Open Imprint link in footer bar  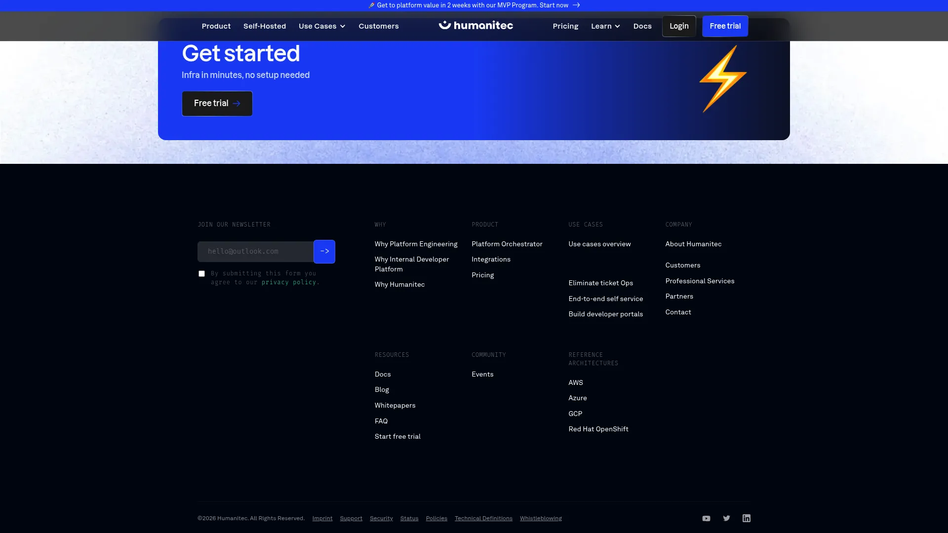tap(322, 518)
